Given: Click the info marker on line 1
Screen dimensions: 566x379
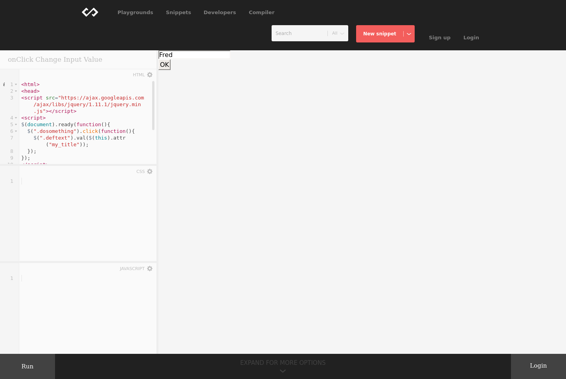Looking at the screenshot, I should tap(4, 84).
